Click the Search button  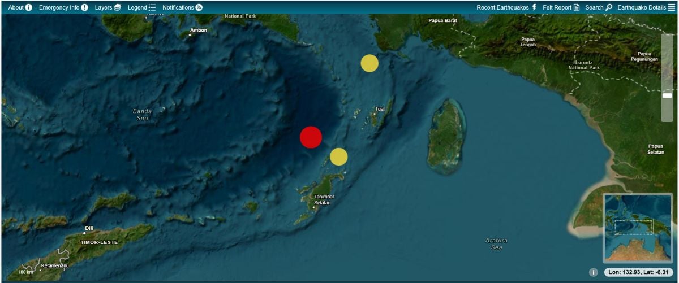[x=599, y=7]
